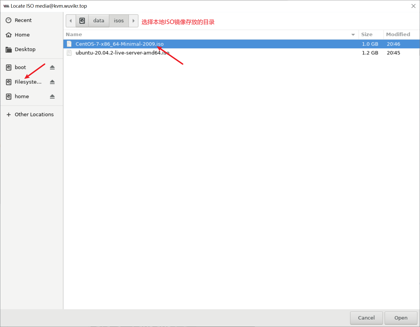The height and width of the screenshot is (327, 420).
Task: Click the Recent places icon
Action: pos(8,20)
